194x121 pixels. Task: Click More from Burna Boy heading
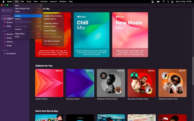(x=47, y=111)
